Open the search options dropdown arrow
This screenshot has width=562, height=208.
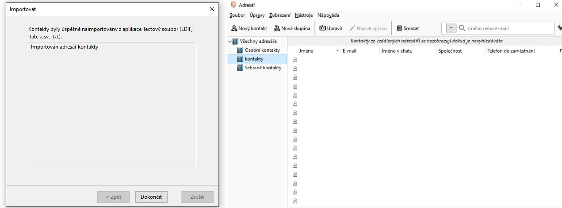(451, 28)
